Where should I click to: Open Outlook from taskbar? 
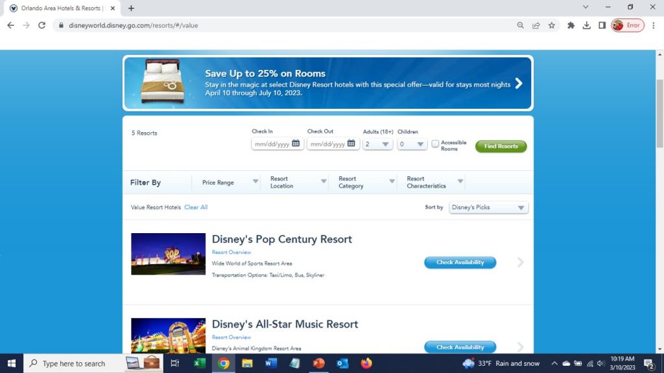pos(342,363)
